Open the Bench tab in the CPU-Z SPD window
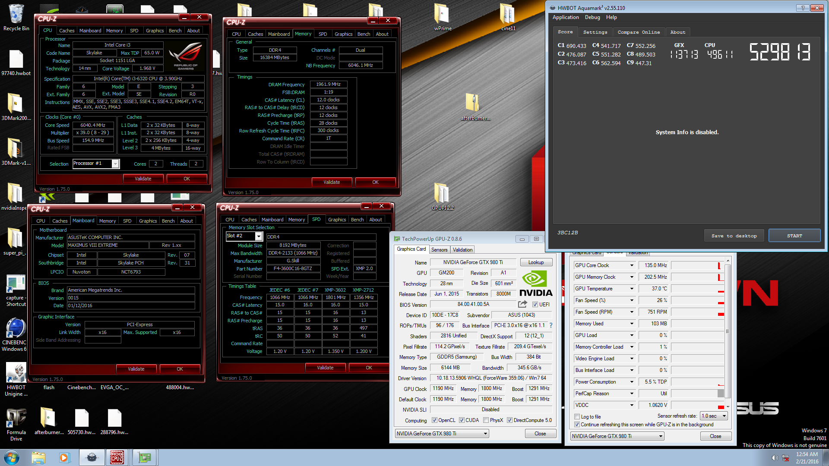 (x=357, y=220)
